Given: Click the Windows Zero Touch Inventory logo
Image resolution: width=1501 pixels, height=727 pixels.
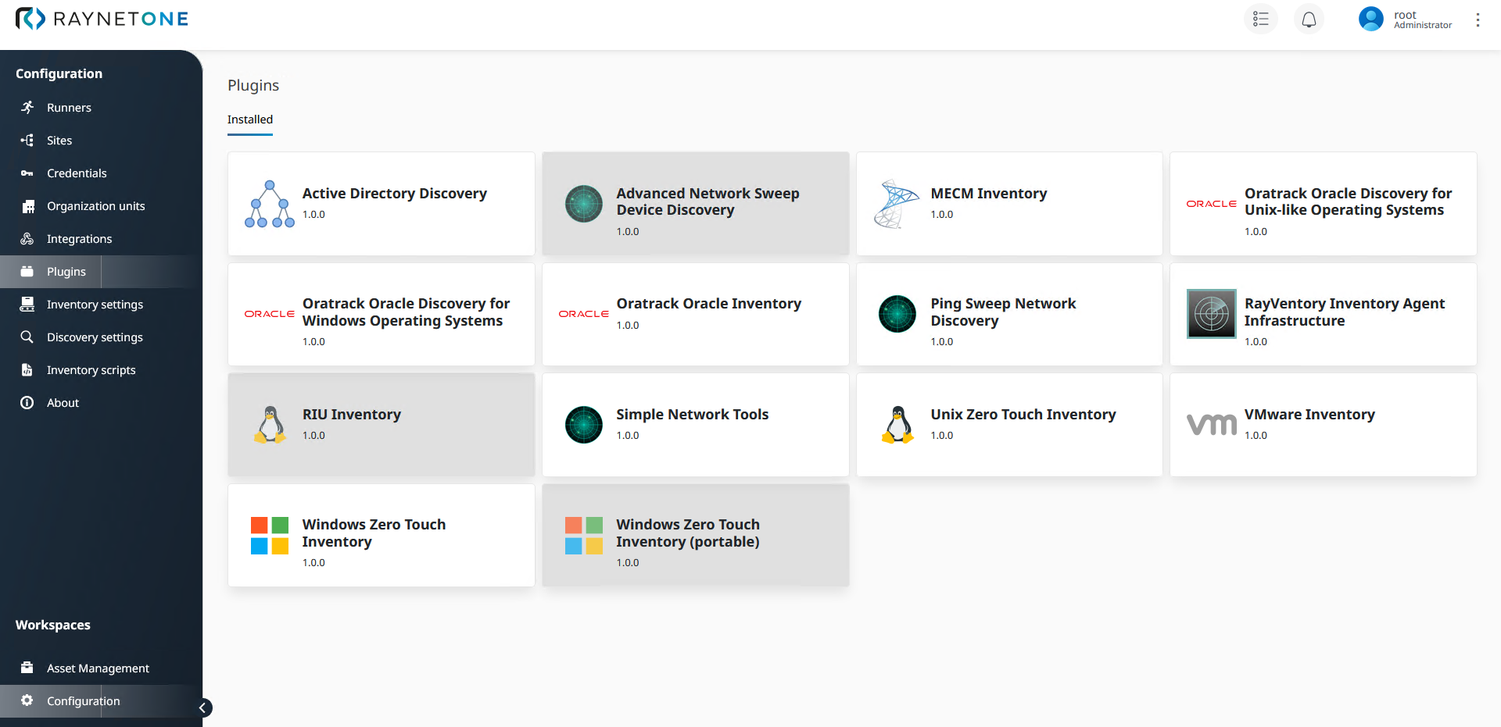Looking at the screenshot, I should point(270,536).
